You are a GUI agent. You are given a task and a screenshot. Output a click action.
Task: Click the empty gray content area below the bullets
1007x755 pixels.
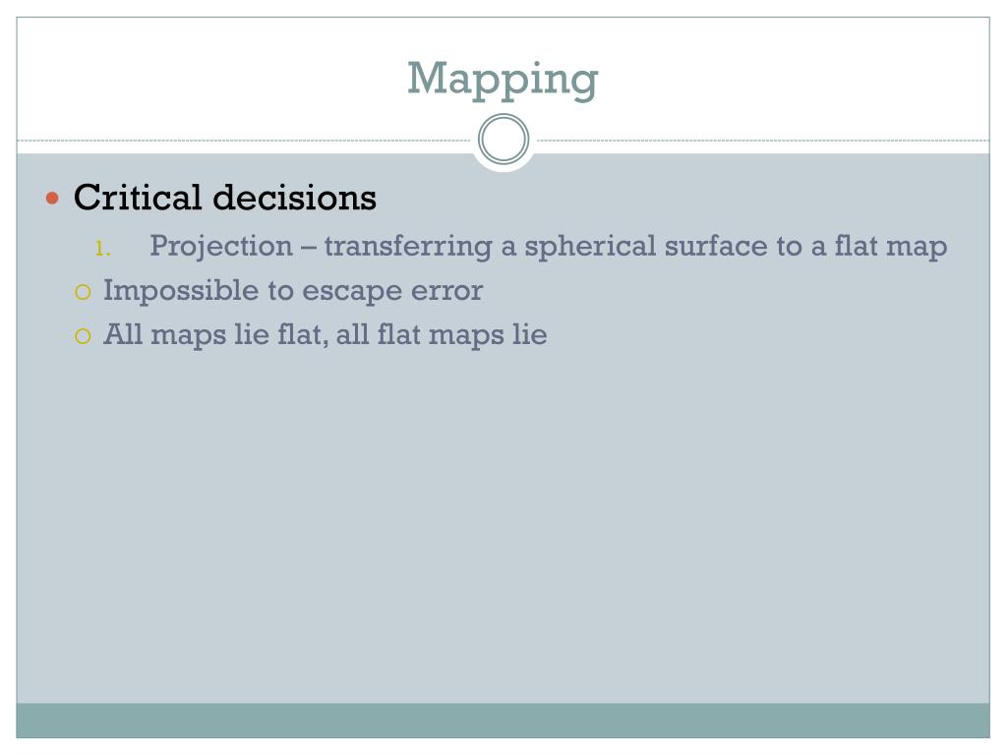(x=503, y=527)
